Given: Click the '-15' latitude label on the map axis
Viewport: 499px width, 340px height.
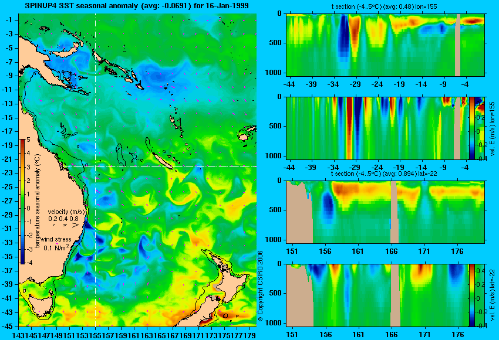Looking at the screenshot, I should [x=7, y=118].
